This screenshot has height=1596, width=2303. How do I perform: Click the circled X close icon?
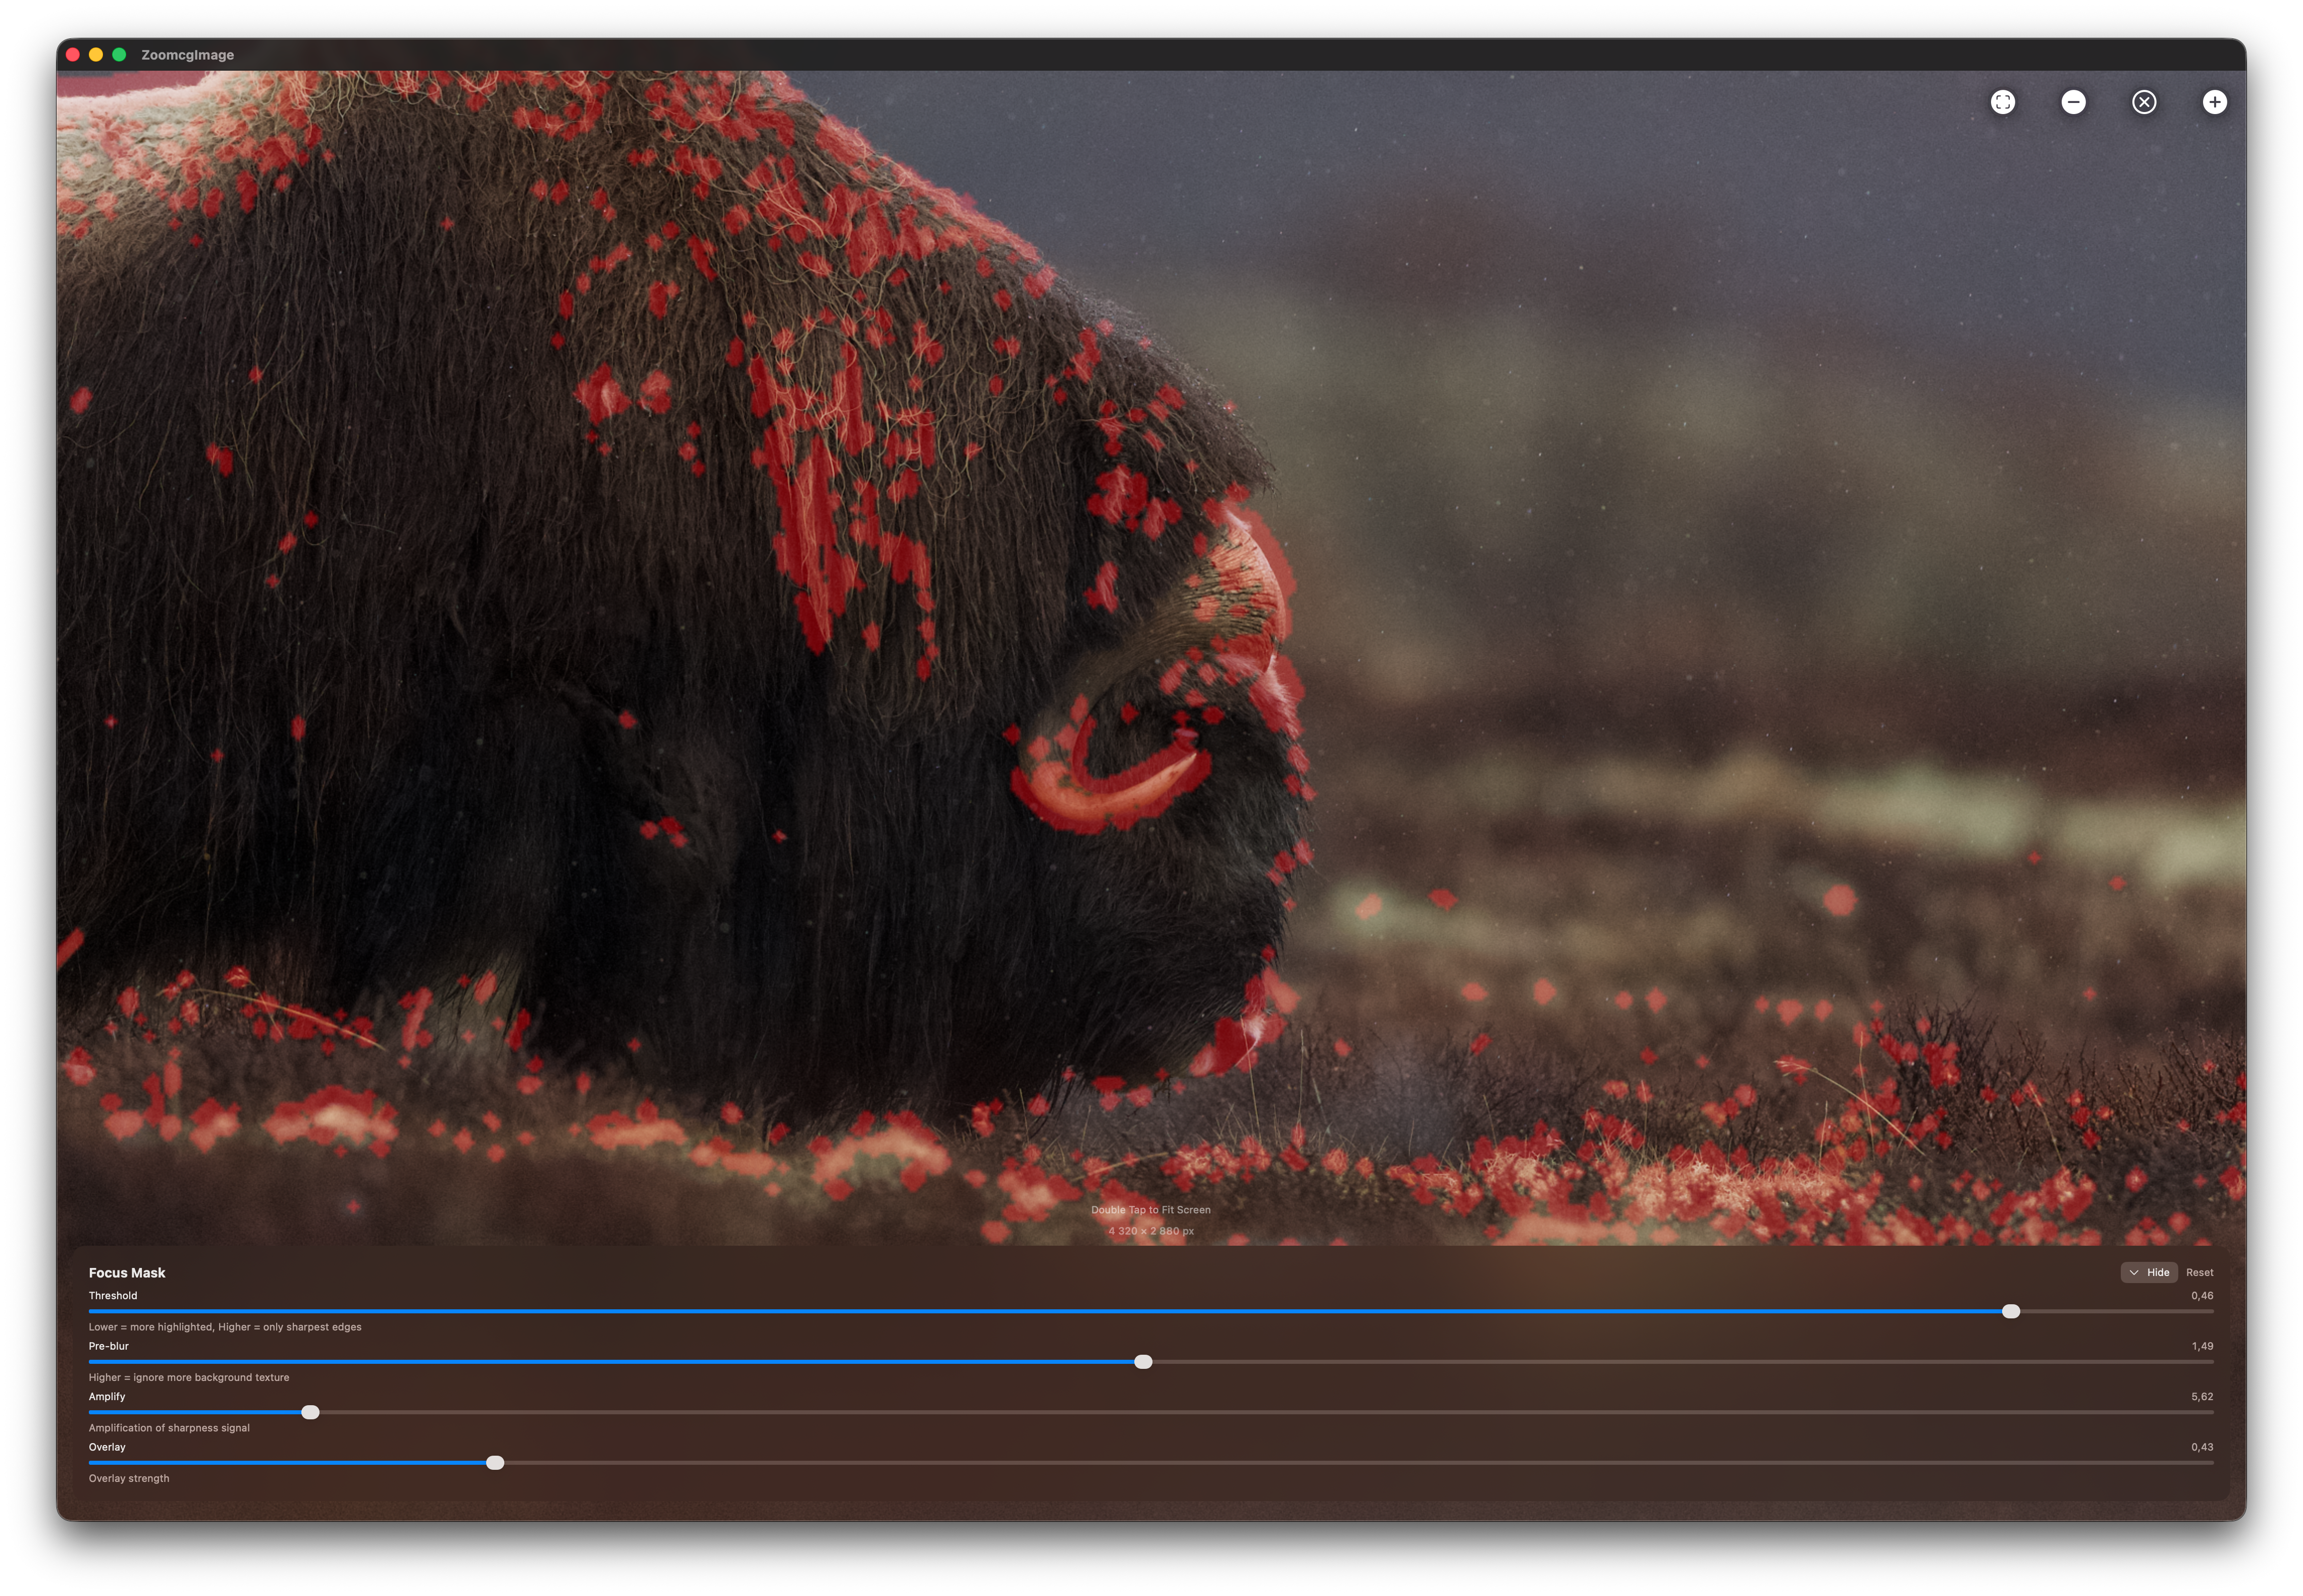pyautogui.click(x=2143, y=102)
